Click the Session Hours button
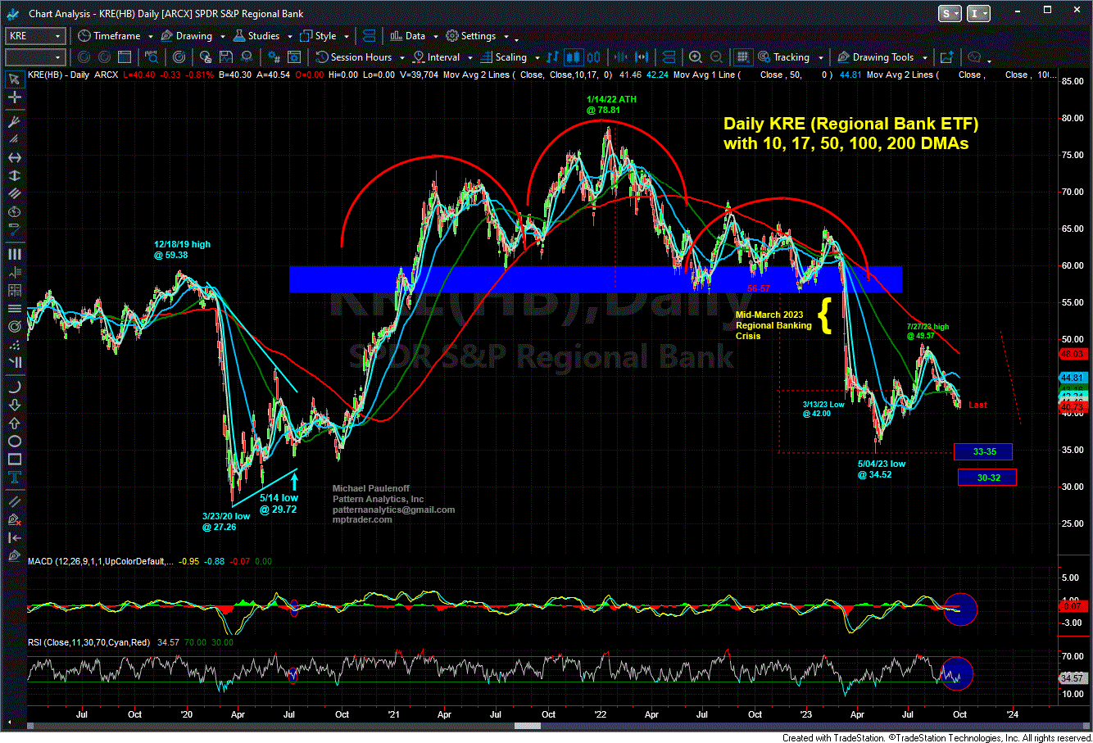The width and height of the screenshot is (1093, 743). [x=354, y=57]
